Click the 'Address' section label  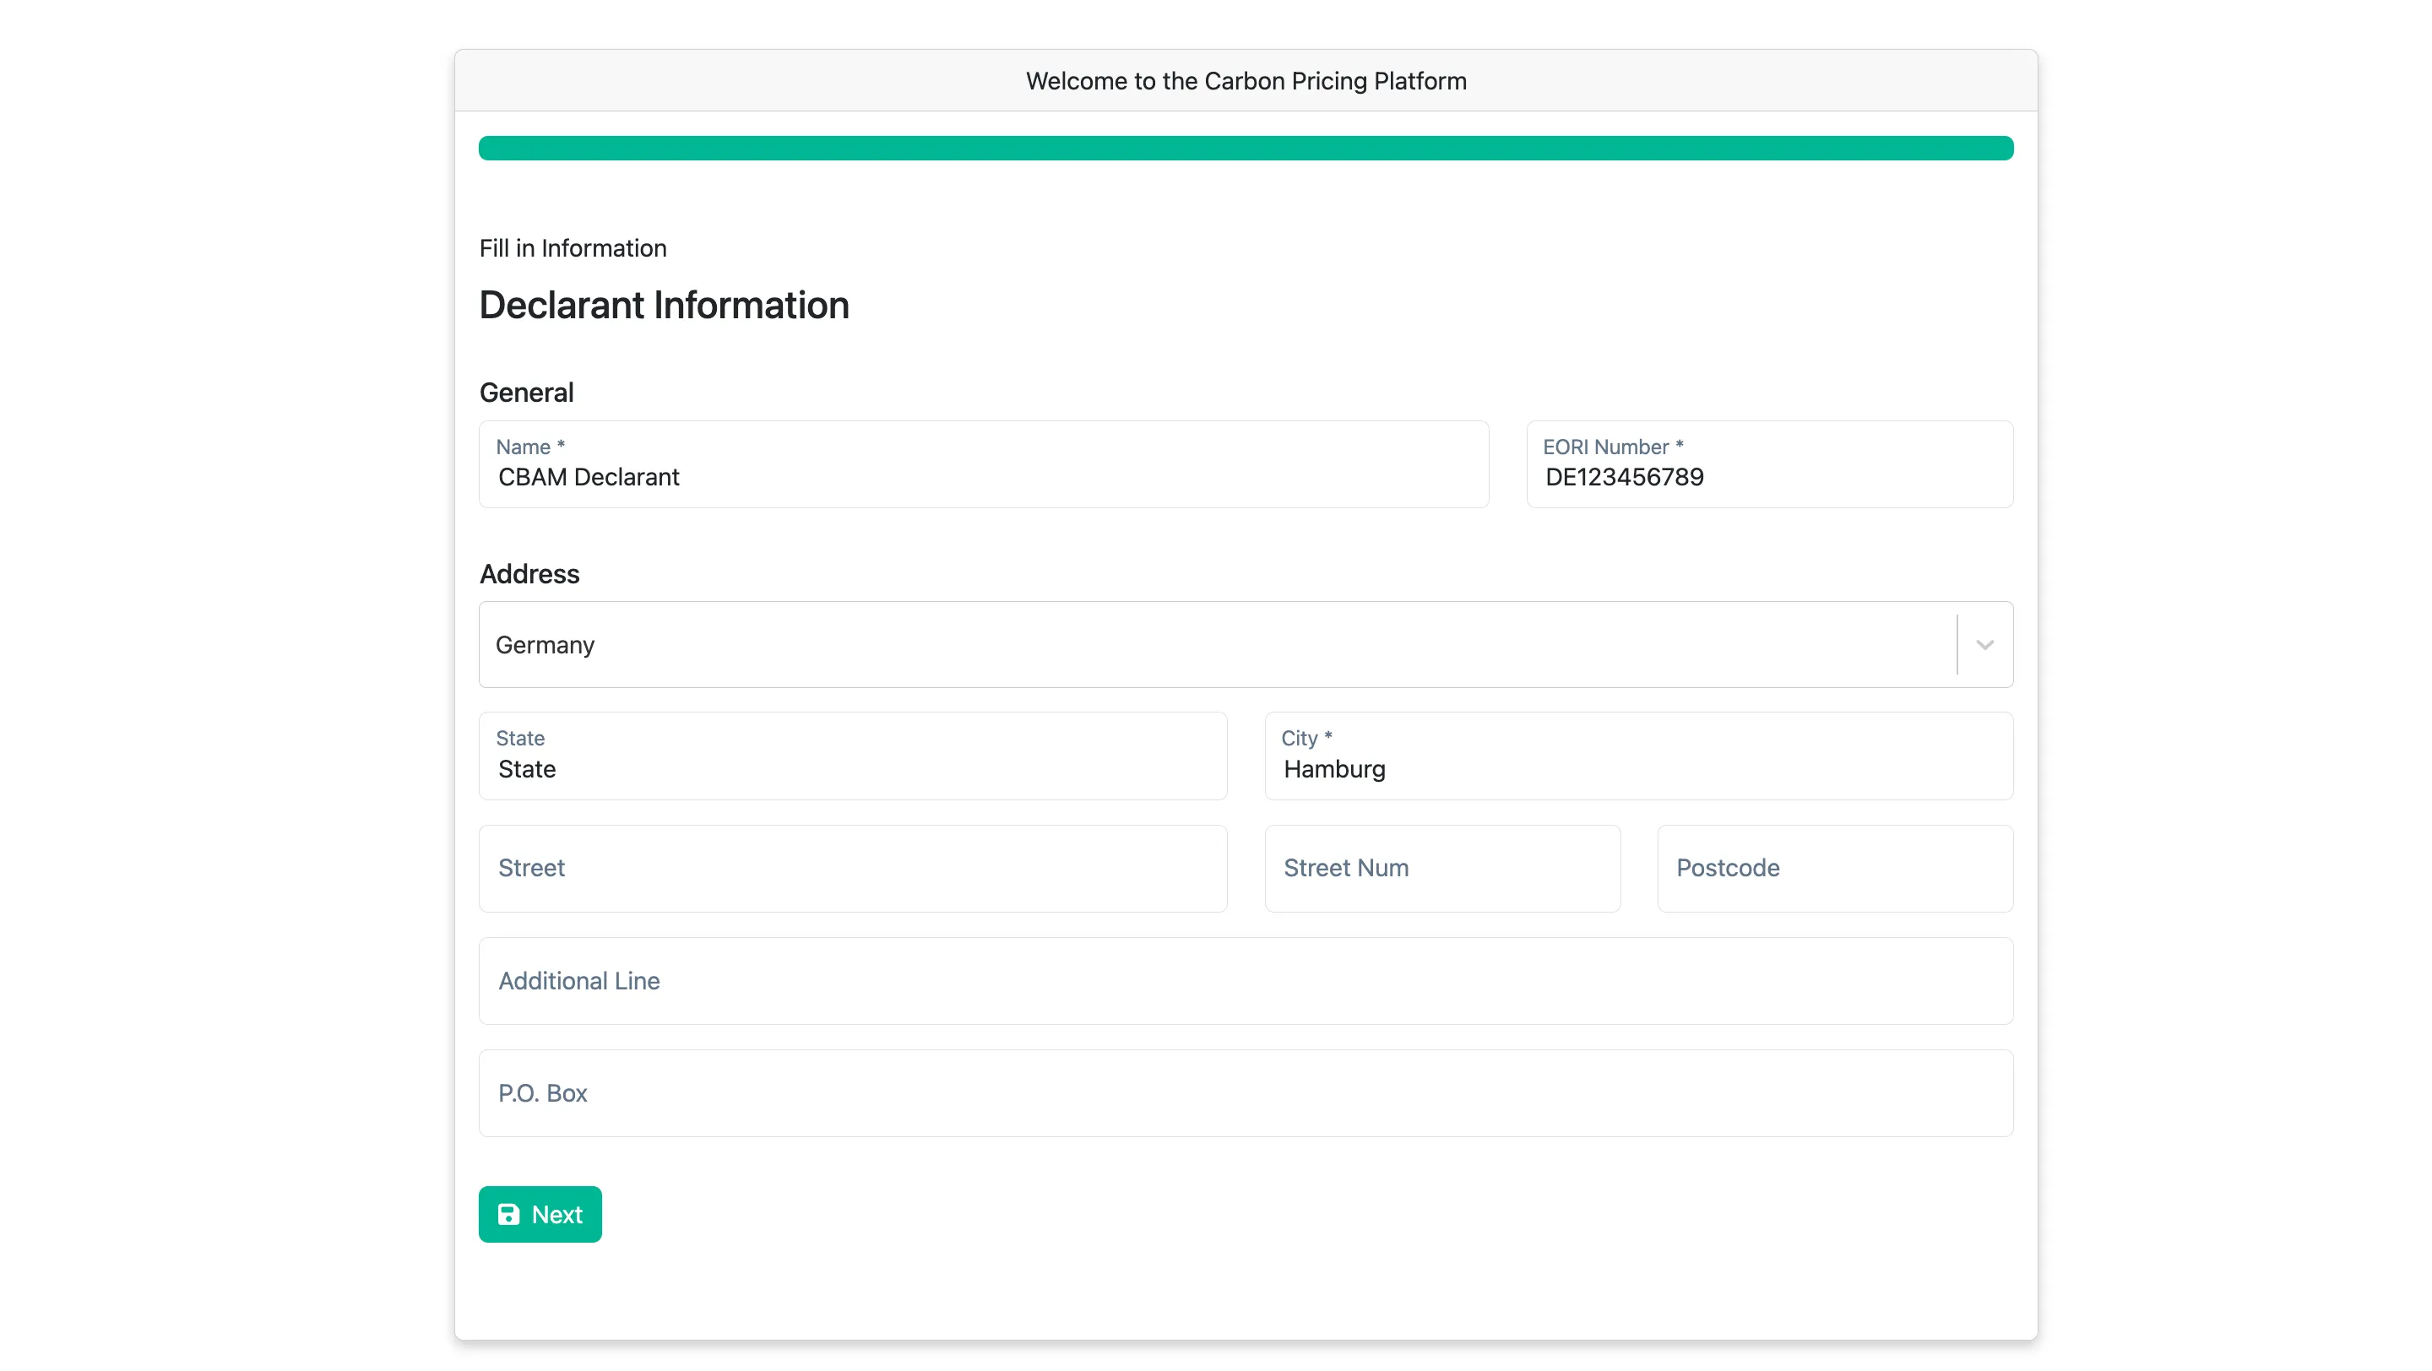click(529, 574)
